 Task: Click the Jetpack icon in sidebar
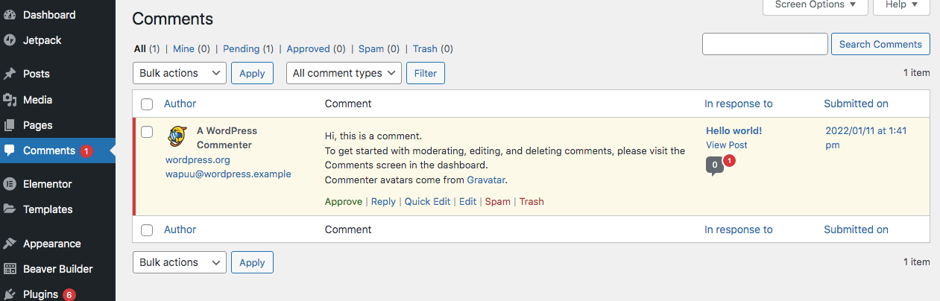click(x=10, y=40)
